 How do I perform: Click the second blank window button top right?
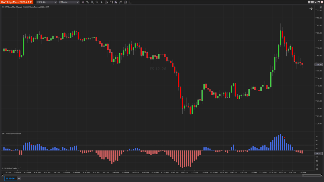pyautogui.click(x=312, y=2)
